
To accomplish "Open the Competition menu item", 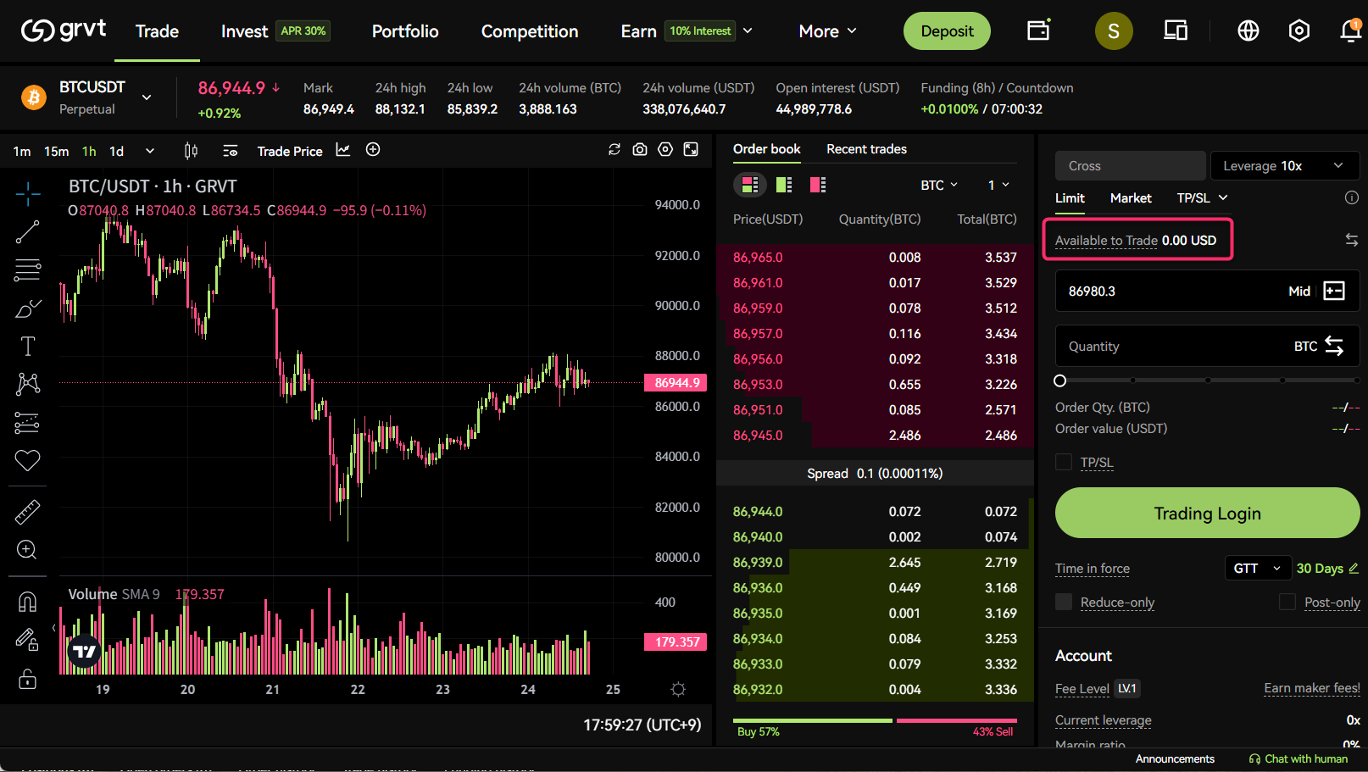I will (529, 31).
